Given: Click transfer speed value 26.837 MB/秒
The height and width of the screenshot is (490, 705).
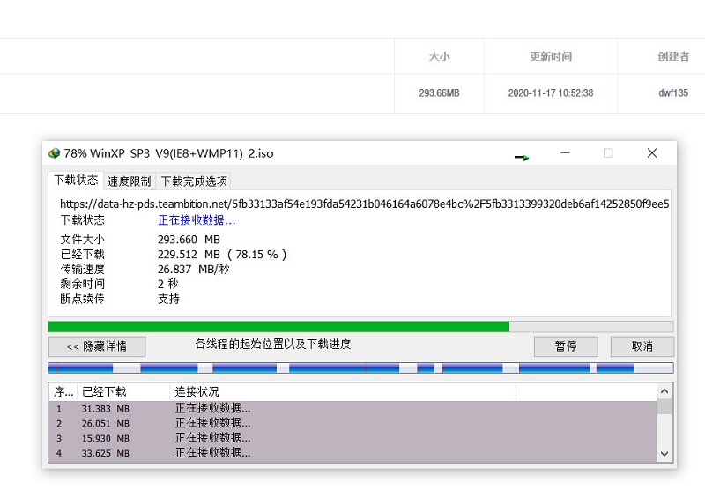Looking at the screenshot, I should click(193, 270).
